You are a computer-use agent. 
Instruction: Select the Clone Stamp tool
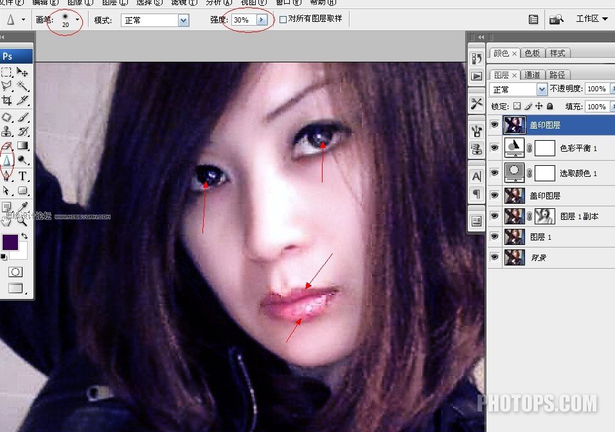6,131
